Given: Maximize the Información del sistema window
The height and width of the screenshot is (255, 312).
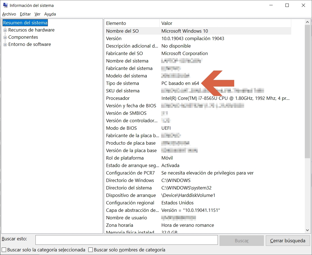Looking at the screenshot, I should click(x=287, y=5).
